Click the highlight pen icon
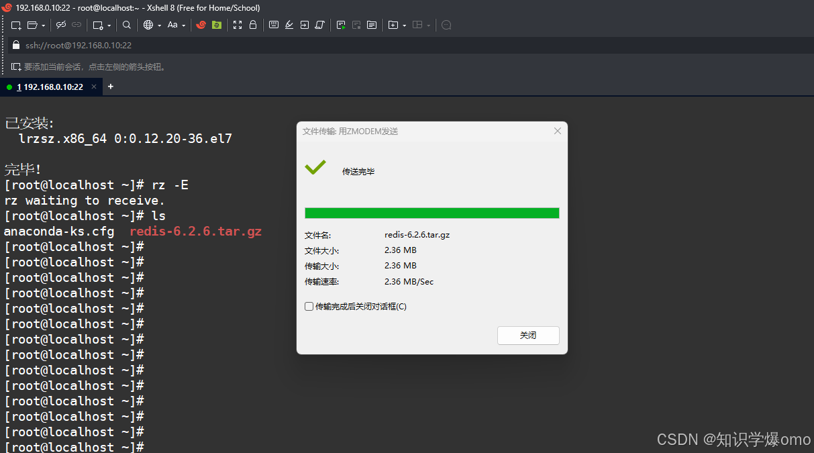Screen dimensions: 814x453 pos(289,25)
